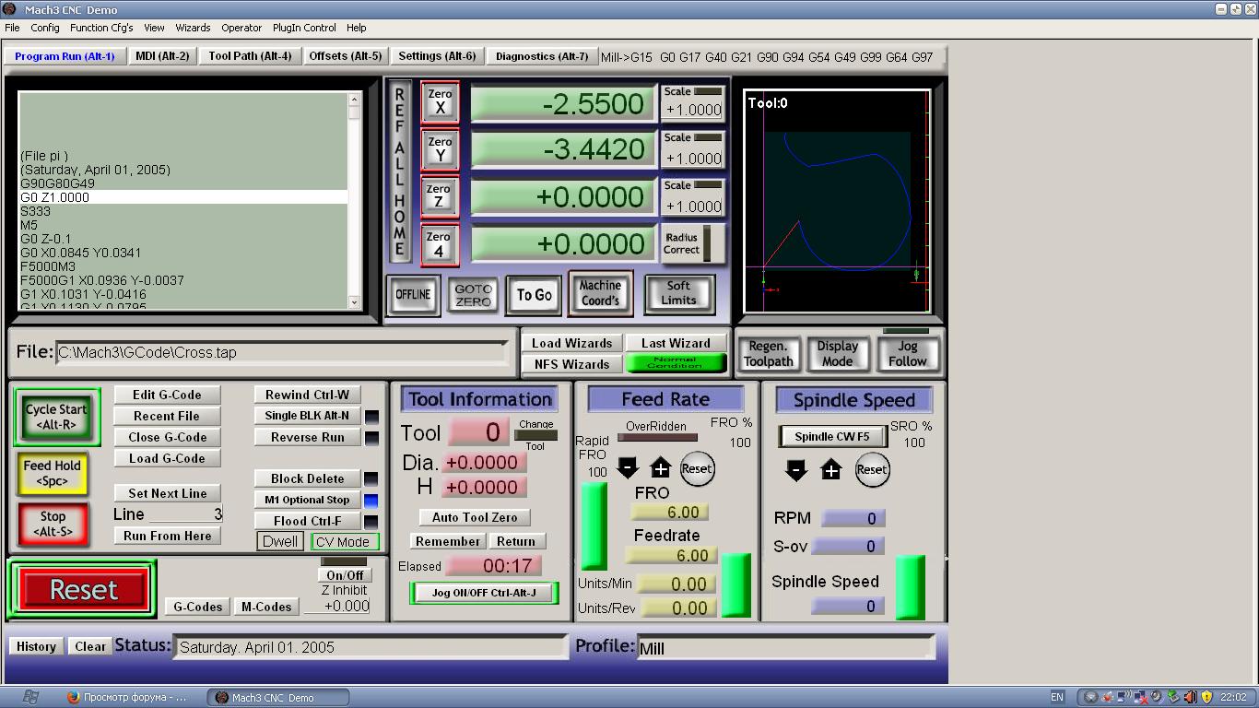Increase feed rate override with plus arrow
1259x708 pixels.
pos(661,468)
